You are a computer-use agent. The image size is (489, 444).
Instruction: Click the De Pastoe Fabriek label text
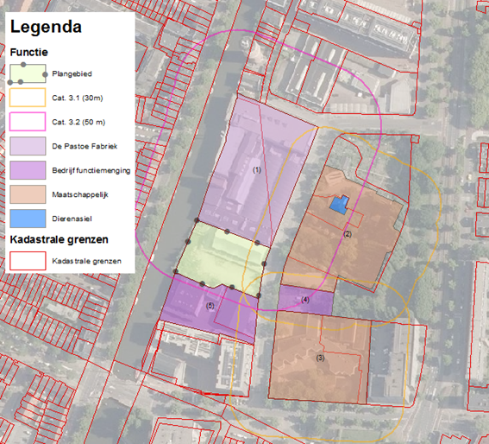tap(85, 146)
